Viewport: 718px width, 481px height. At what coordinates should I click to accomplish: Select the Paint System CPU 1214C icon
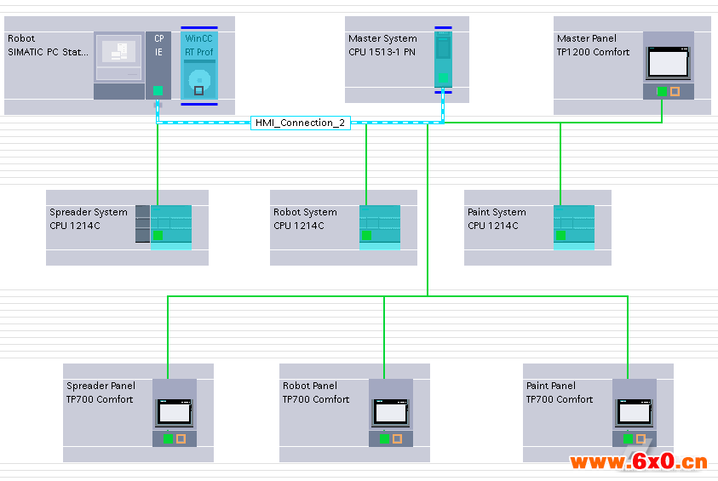click(x=574, y=227)
